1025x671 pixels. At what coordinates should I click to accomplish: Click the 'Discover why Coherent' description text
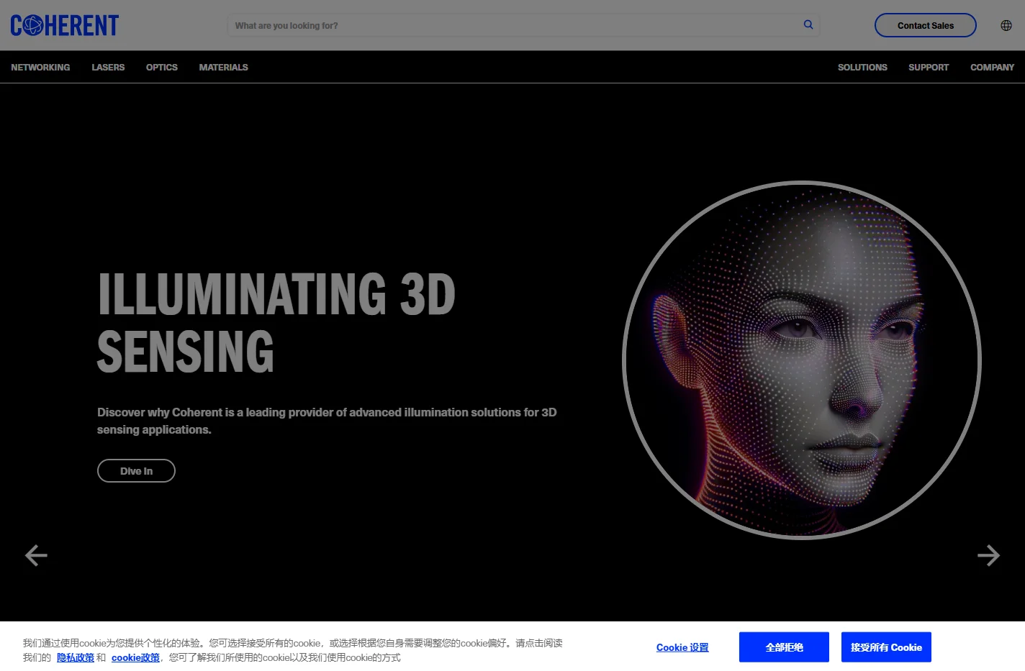pyautogui.click(x=327, y=421)
